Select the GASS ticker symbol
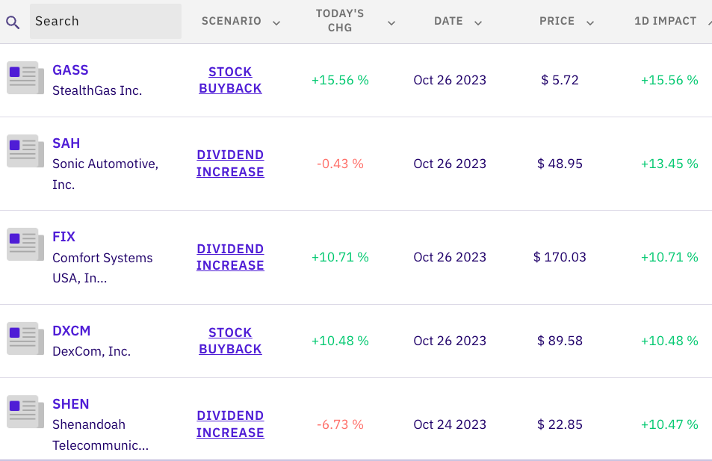 tap(70, 70)
